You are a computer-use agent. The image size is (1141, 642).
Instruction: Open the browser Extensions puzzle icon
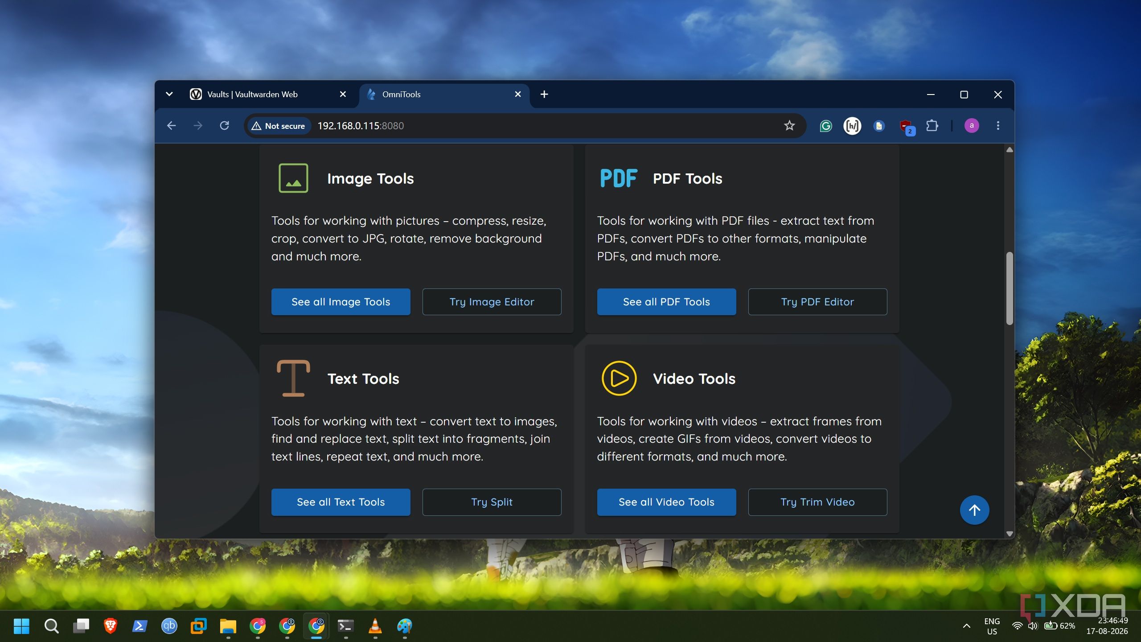(932, 126)
